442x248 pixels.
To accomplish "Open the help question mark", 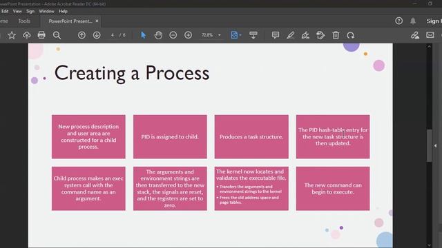I will (x=399, y=21).
